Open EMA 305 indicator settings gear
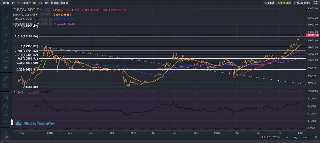This screenshot has width=320, height=143. point(47,19)
